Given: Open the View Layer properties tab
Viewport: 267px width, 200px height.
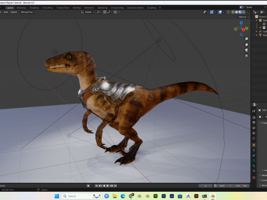Looking at the screenshot, I should pos(254,128).
